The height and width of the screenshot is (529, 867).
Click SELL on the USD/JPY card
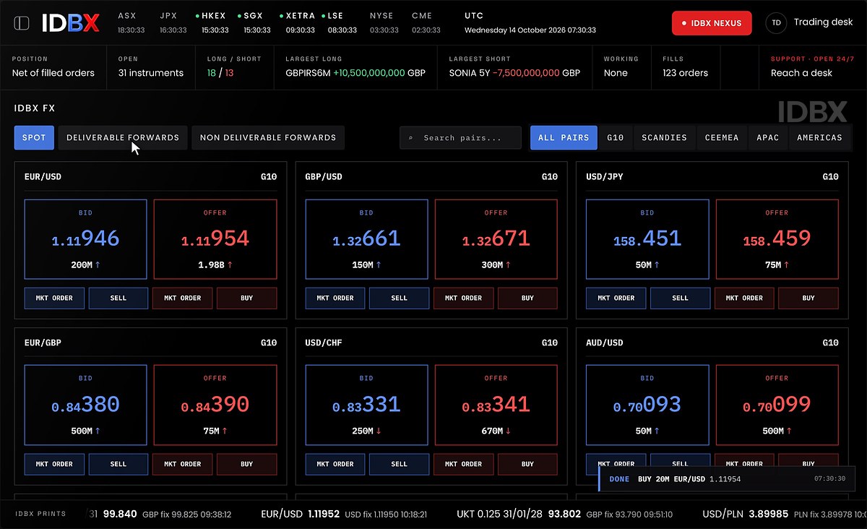pos(681,298)
